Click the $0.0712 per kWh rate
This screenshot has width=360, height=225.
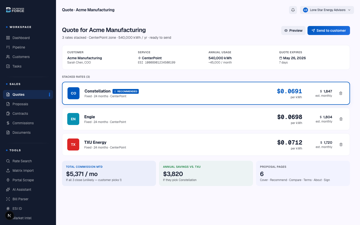click(290, 142)
